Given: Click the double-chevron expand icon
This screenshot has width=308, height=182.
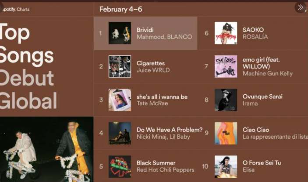Looking at the screenshot, I should (300, 7).
